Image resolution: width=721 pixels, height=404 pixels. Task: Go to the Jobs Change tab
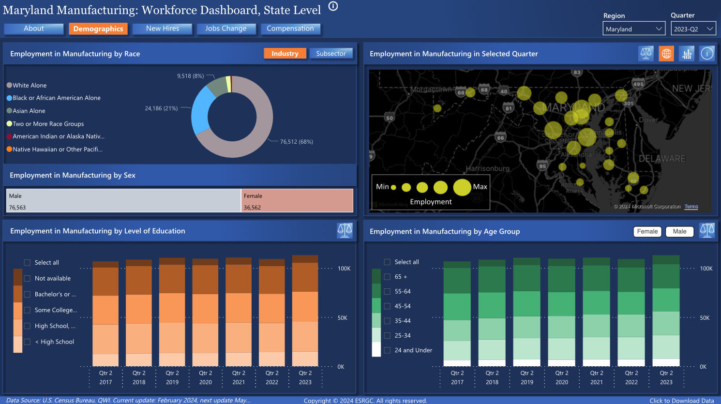pyautogui.click(x=225, y=29)
